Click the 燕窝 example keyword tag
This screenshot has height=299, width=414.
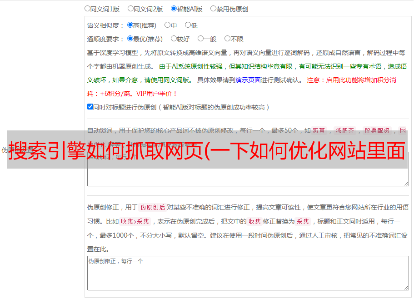(x=319, y=130)
